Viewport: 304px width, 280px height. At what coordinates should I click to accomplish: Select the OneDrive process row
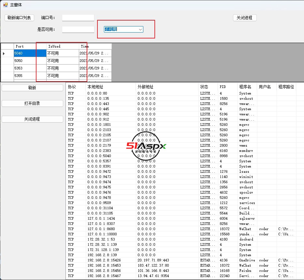point(181,260)
